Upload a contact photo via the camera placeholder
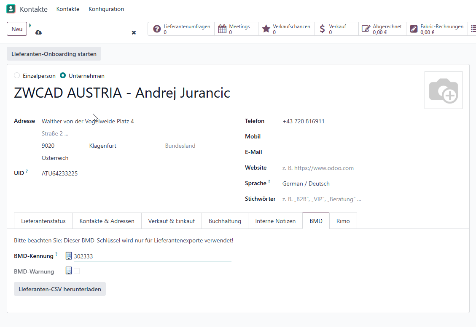The image size is (476, 327). pos(443,90)
